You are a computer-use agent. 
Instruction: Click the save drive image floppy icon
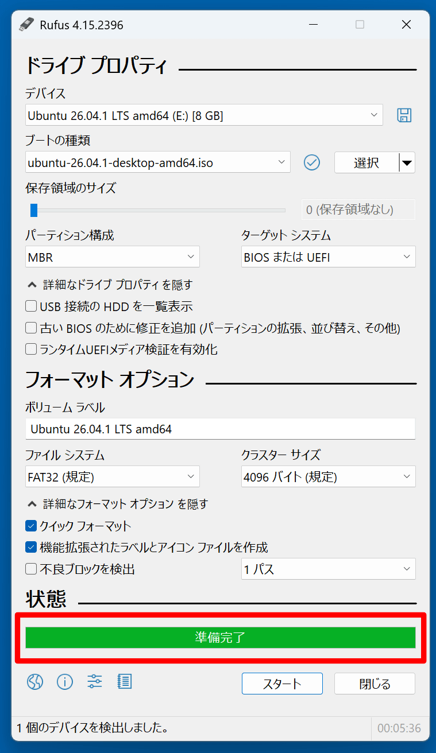404,115
